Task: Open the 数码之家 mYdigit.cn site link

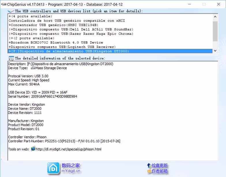Action: (x=71, y=168)
